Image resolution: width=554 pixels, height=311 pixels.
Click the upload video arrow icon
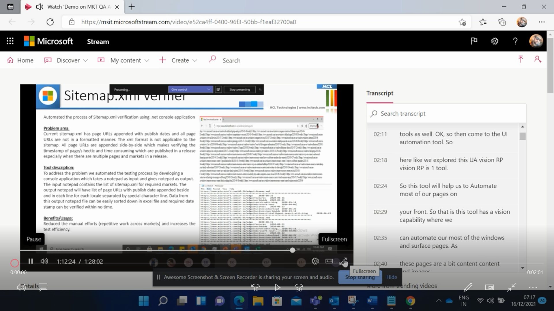521,59
